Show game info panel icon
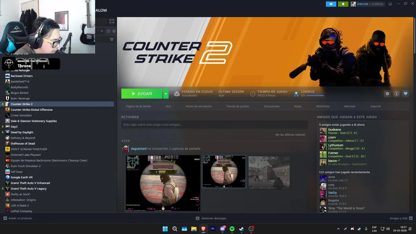The image size is (416, 234). pos(396,94)
